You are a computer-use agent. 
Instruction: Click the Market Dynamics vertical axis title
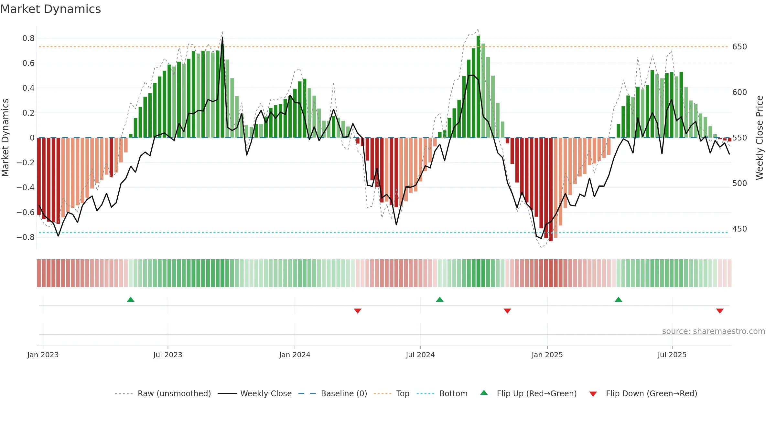pos(5,138)
